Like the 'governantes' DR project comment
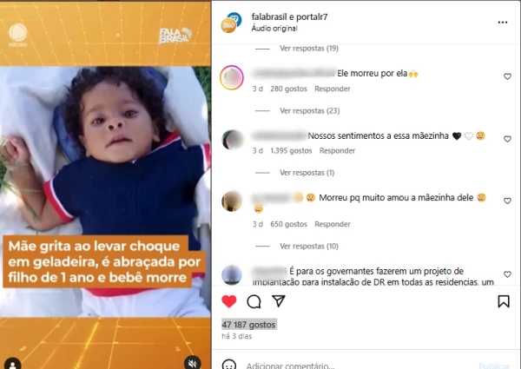The width and height of the screenshot is (521, 369). pyautogui.click(x=507, y=274)
